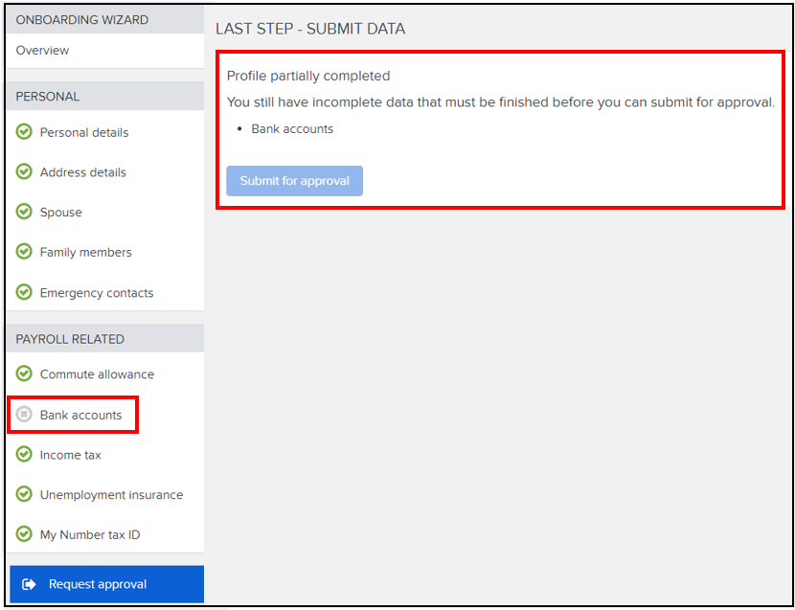The height and width of the screenshot is (610, 795).
Task: Click the green checkmark beside Income tax
Action: click(23, 455)
